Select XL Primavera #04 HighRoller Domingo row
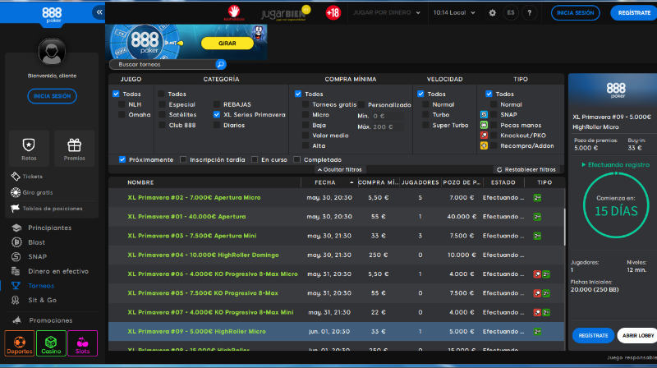 pos(336,255)
